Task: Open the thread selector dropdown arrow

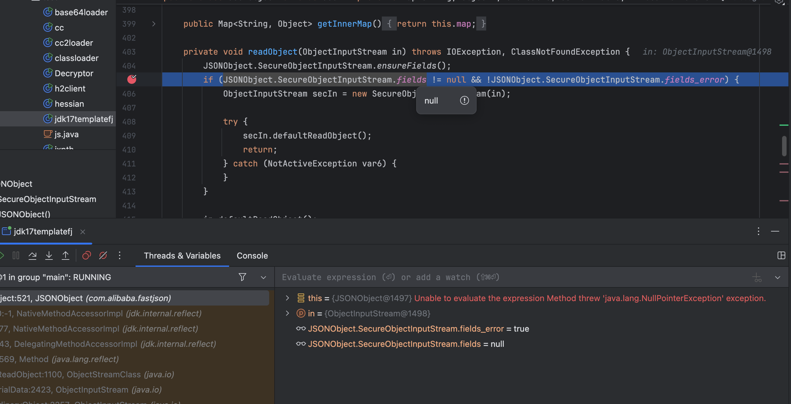Action: [x=263, y=278]
